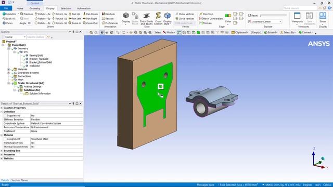The width and height of the screenshot is (333, 187).
Task: Click the edge Color swatch icon
Action: pyautogui.click(x=228, y=16)
